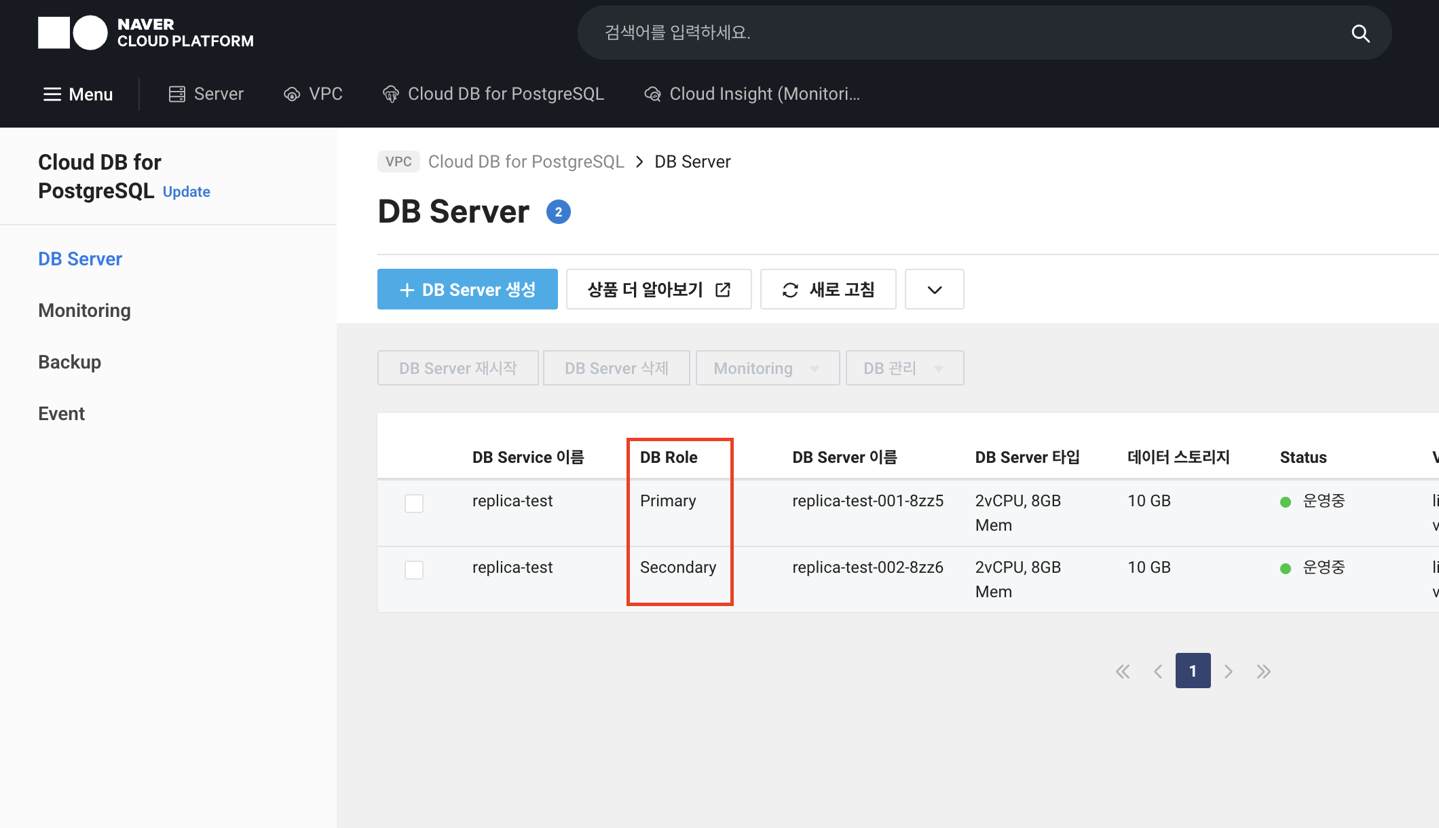Open the Server shortcut in the top bar
The image size is (1439, 828).
click(206, 94)
